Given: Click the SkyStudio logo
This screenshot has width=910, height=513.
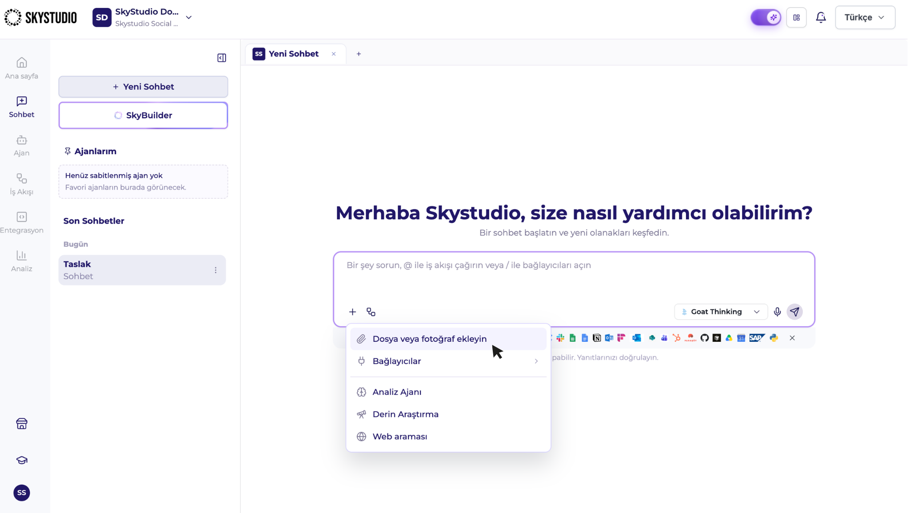Looking at the screenshot, I should point(40,17).
